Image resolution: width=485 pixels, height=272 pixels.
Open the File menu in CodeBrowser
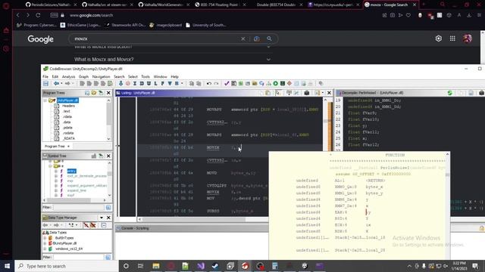point(45,76)
